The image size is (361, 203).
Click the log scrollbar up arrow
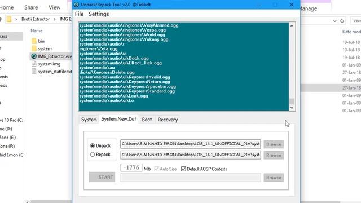pos(292,25)
